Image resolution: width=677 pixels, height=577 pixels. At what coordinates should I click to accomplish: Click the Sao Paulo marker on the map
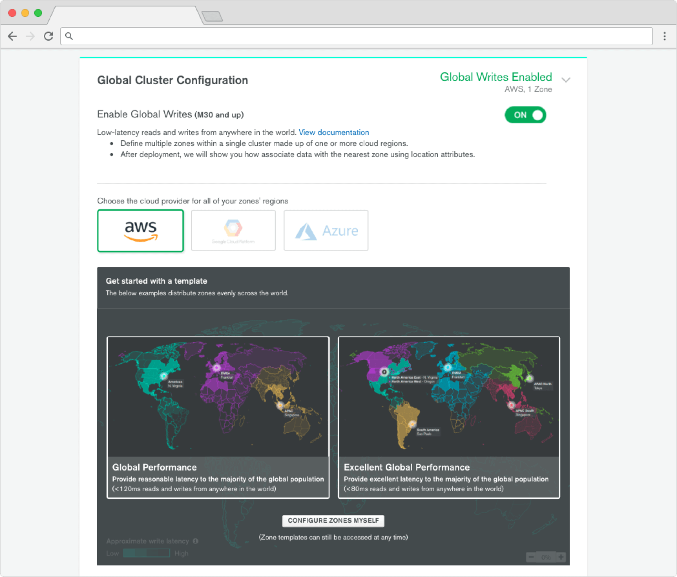pos(412,424)
